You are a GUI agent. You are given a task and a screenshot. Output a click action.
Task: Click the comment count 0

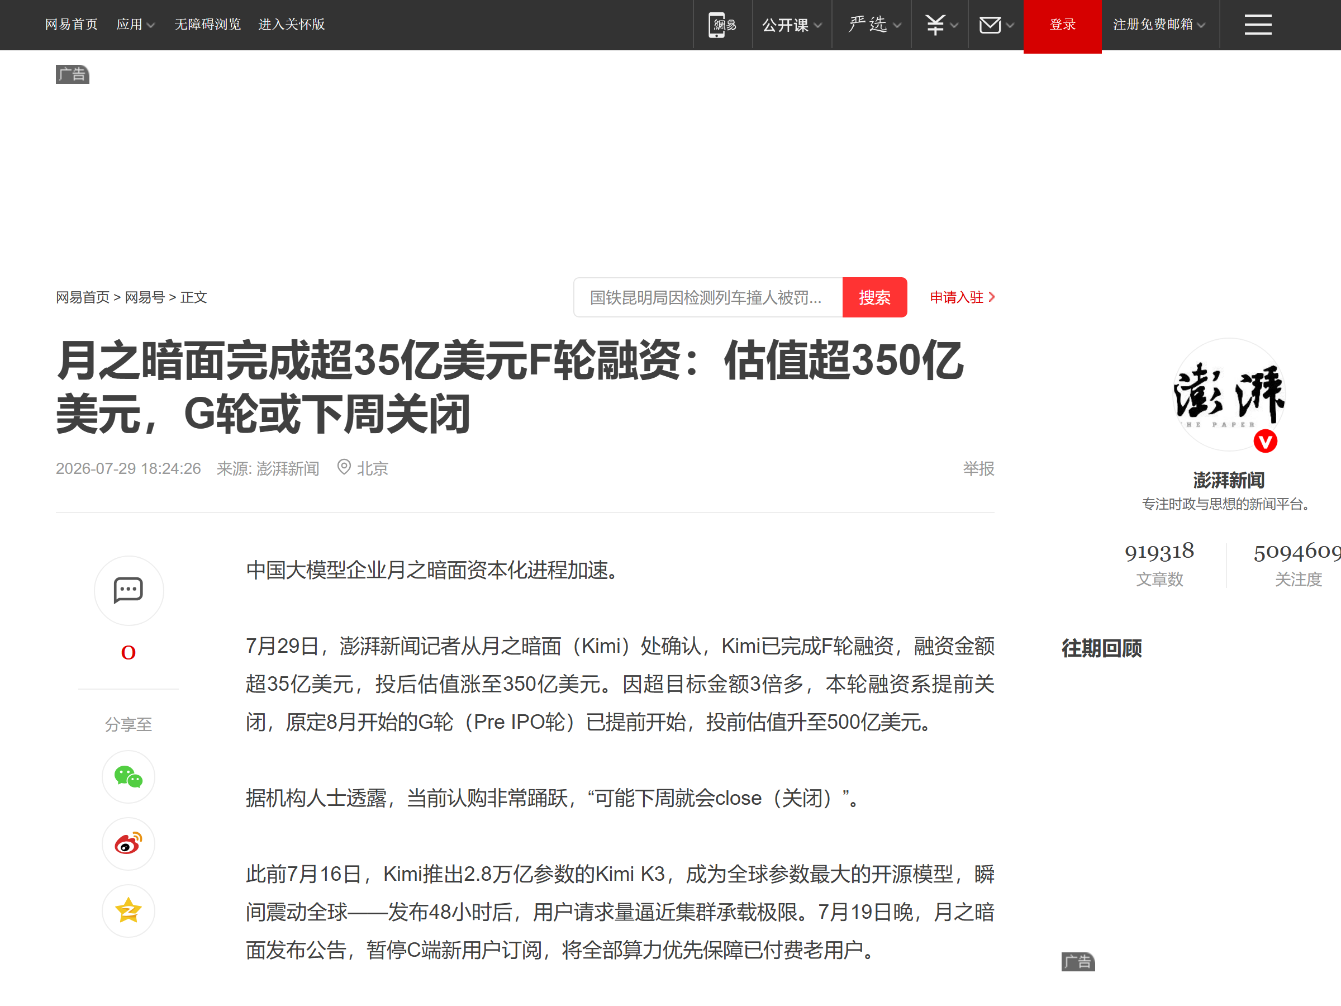pos(129,652)
